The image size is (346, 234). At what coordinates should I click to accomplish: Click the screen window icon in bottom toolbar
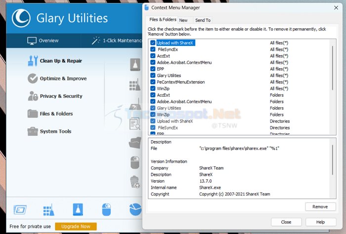pyautogui.click(x=20, y=210)
